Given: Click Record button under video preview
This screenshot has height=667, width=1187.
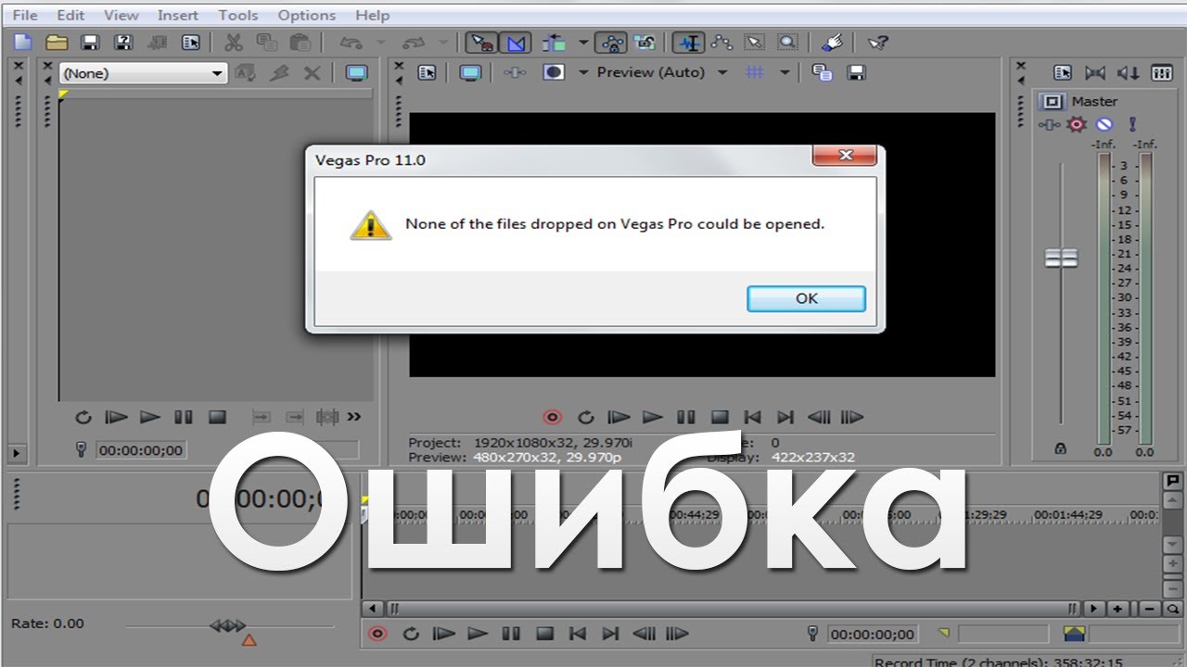Looking at the screenshot, I should click(x=553, y=418).
